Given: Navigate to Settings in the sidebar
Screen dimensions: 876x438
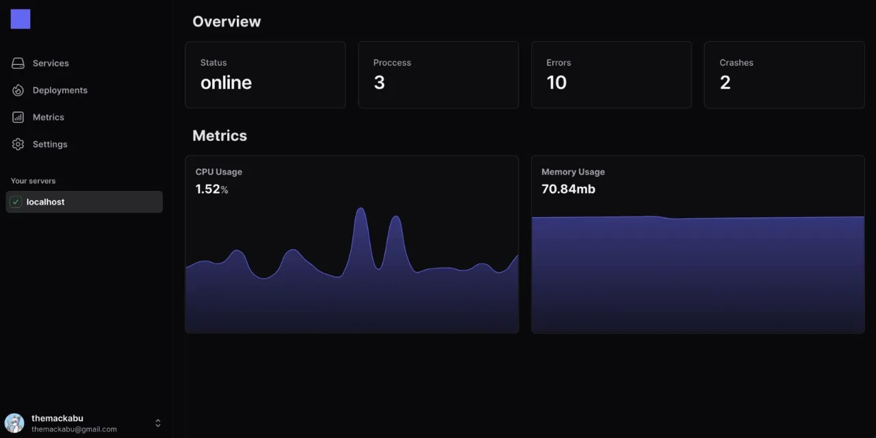Looking at the screenshot, I should 50,144.
